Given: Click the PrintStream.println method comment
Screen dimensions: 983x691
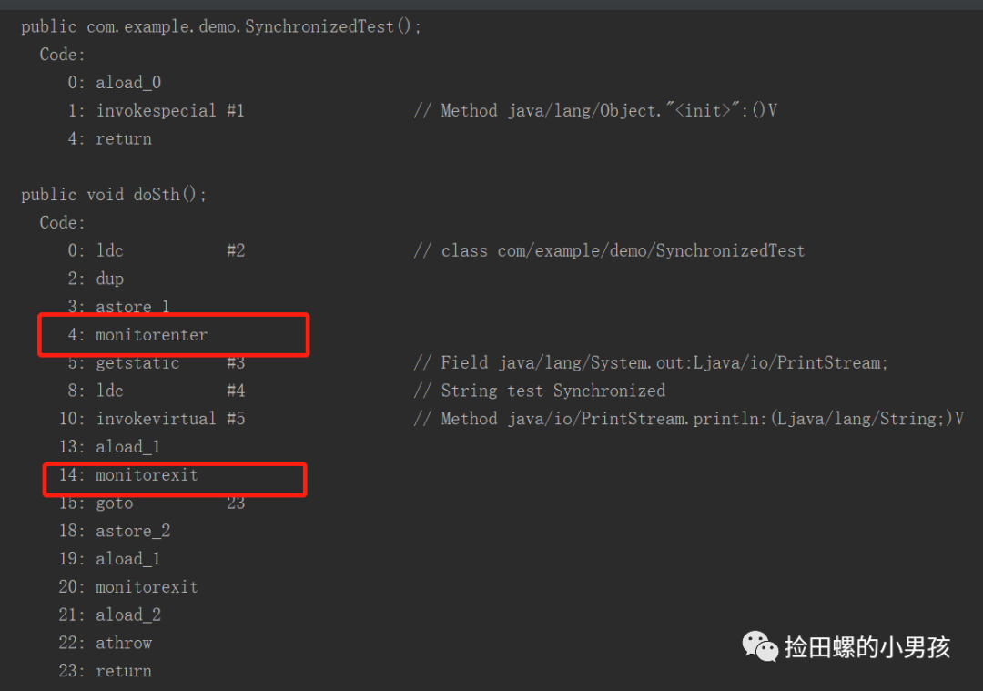Looking at the screenshot, I should point(688,420).
